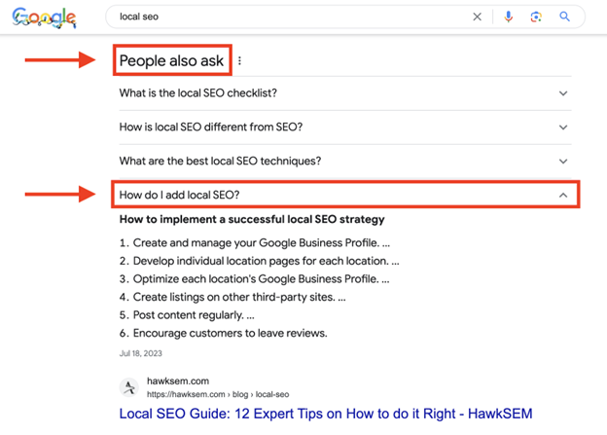Collapse the 'How do I add local SEO?' chevron
The image size is (607, 435).
tap(562, 195)
